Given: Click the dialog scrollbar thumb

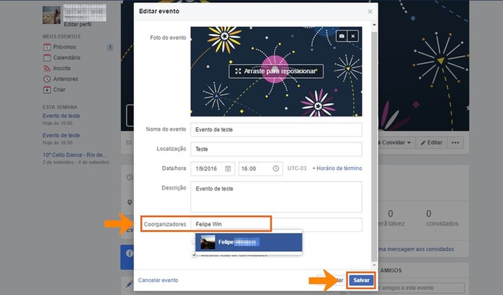Looking at the screenshot, I should (x=374, y=146).
